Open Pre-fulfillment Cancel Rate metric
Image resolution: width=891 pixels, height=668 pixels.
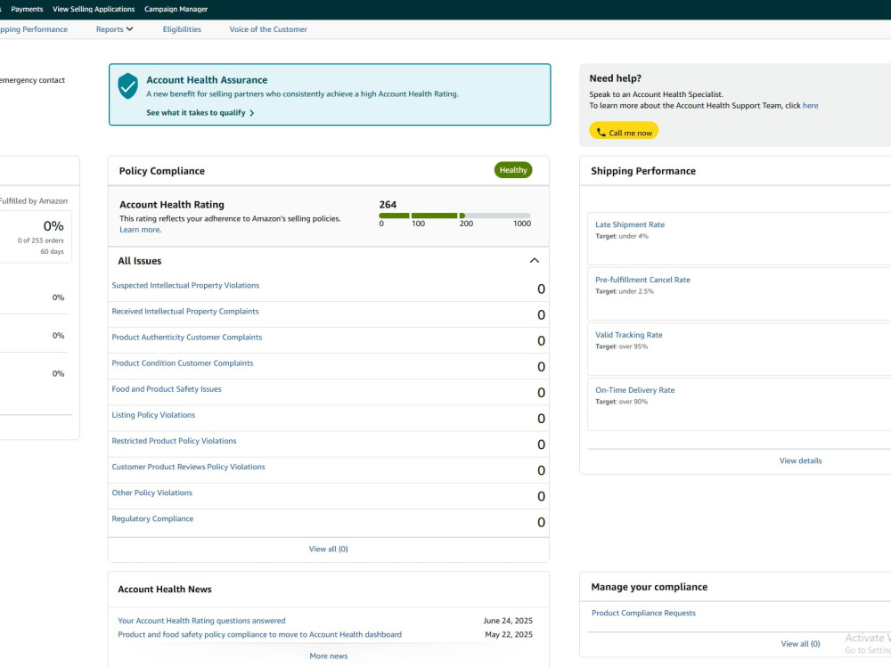642,280
